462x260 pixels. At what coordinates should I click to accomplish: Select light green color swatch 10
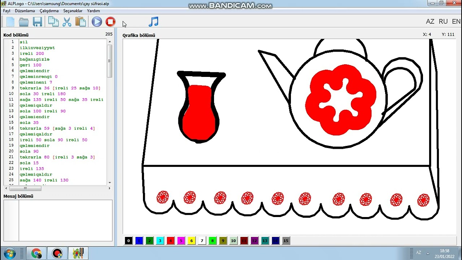(233, 240)
